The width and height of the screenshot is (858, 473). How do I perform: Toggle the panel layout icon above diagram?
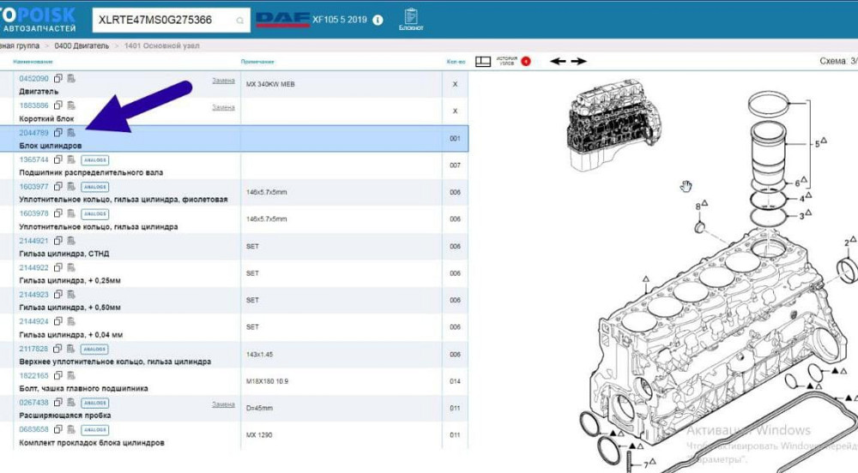tap(483, 62)
